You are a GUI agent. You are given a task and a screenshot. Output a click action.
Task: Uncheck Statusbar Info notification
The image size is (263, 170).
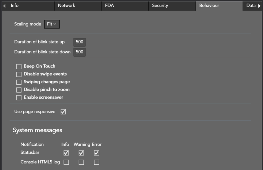[66, 153]
